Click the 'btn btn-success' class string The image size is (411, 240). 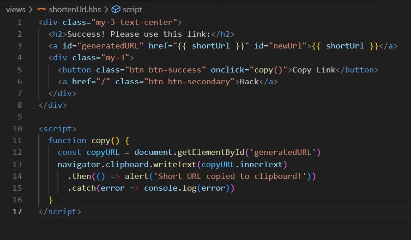coord(165,70)
